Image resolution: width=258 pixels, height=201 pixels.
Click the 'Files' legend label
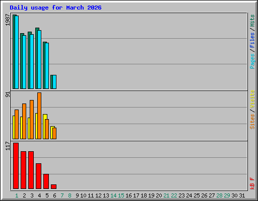point(252,40)
